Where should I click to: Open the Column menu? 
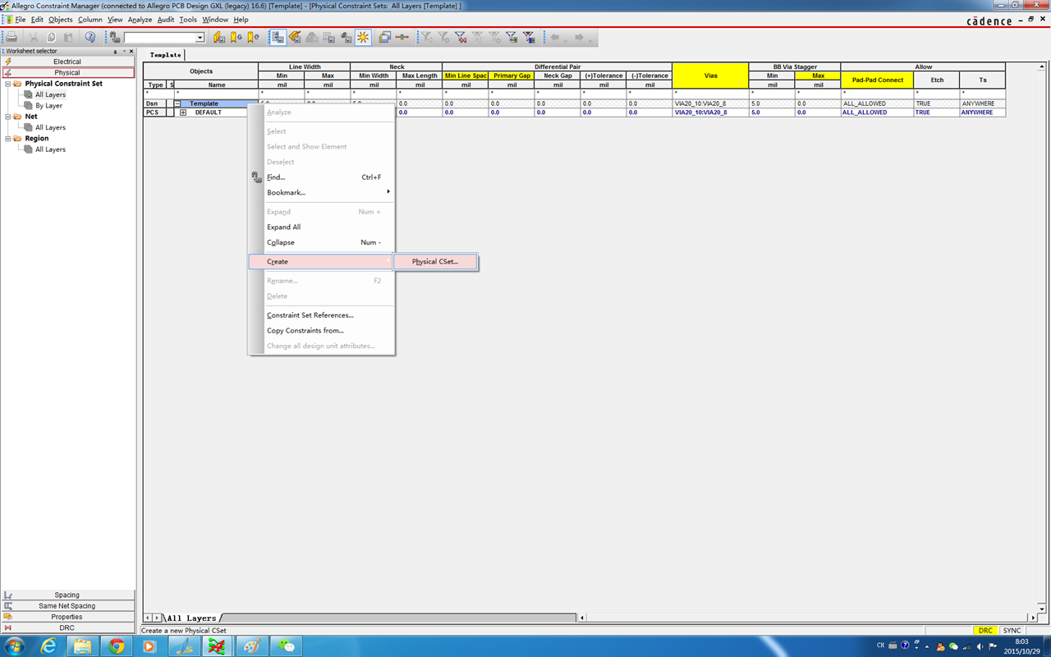coord(90,20)
